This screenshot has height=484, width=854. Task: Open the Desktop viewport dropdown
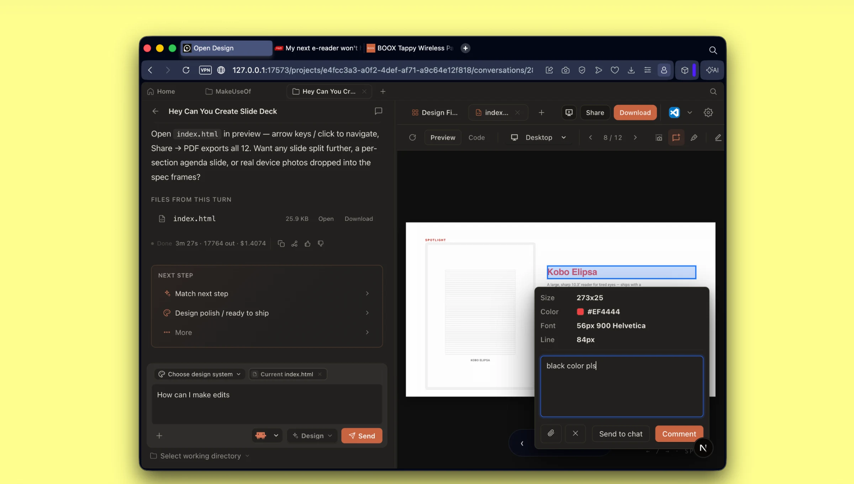tap(538, 137)
